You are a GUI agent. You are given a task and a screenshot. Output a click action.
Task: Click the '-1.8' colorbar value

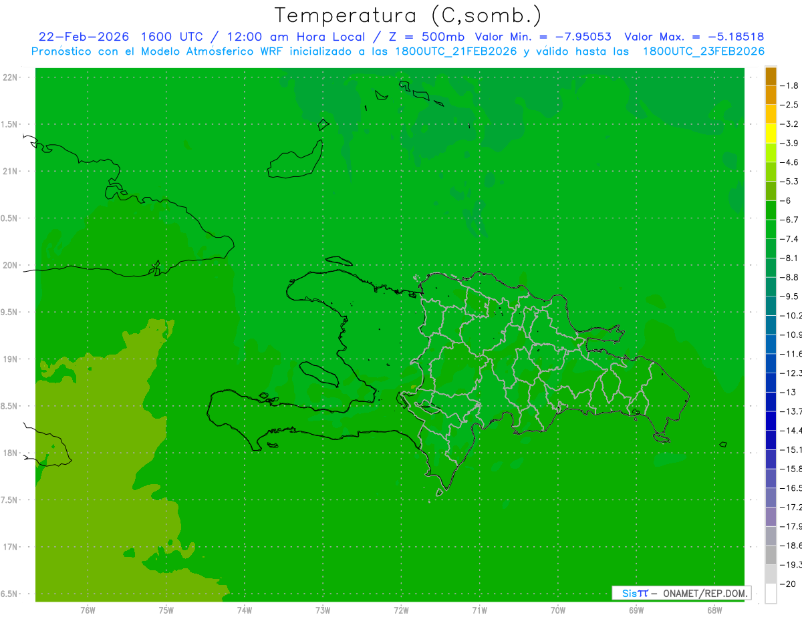(789, 85)
